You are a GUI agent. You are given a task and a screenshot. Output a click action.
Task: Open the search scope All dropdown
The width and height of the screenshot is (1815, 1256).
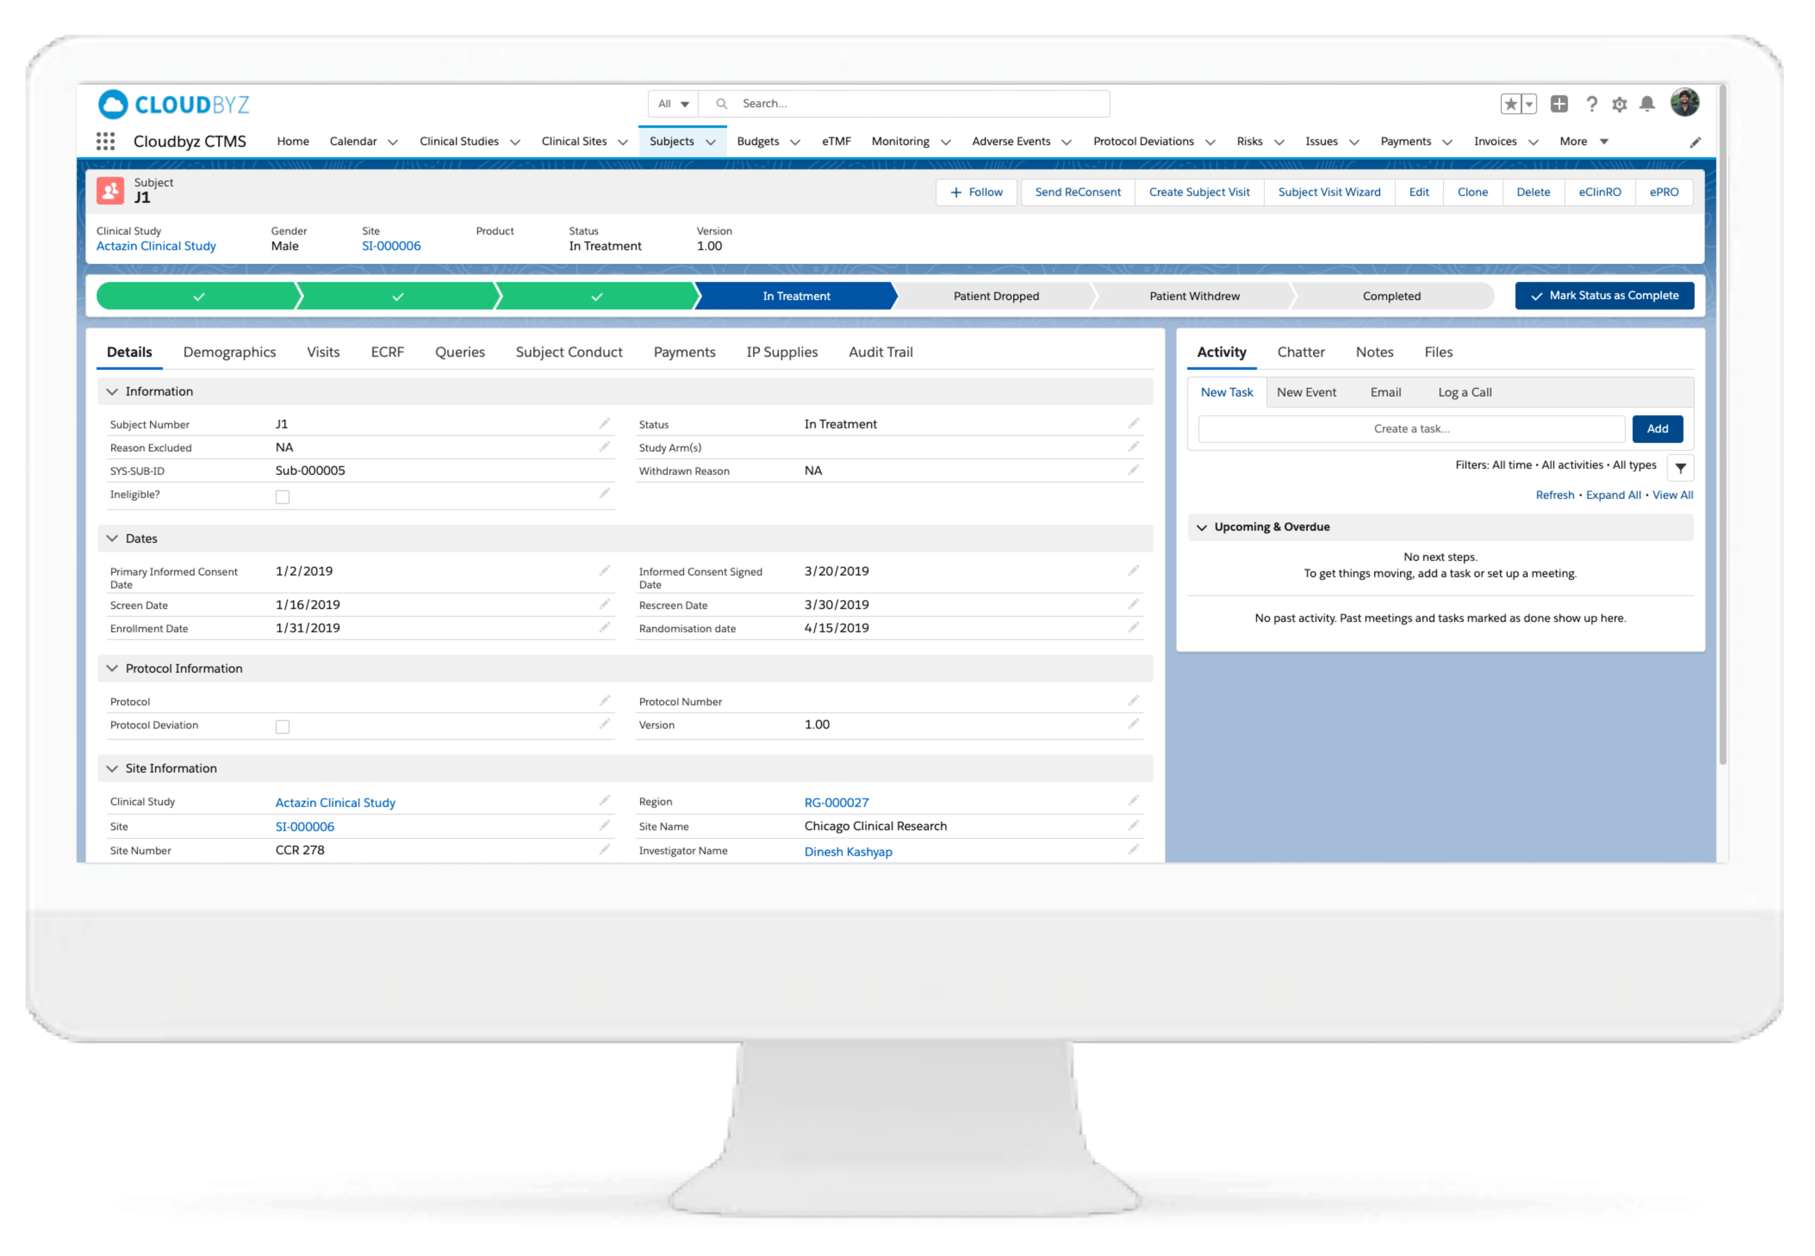(x=673, y=104)
